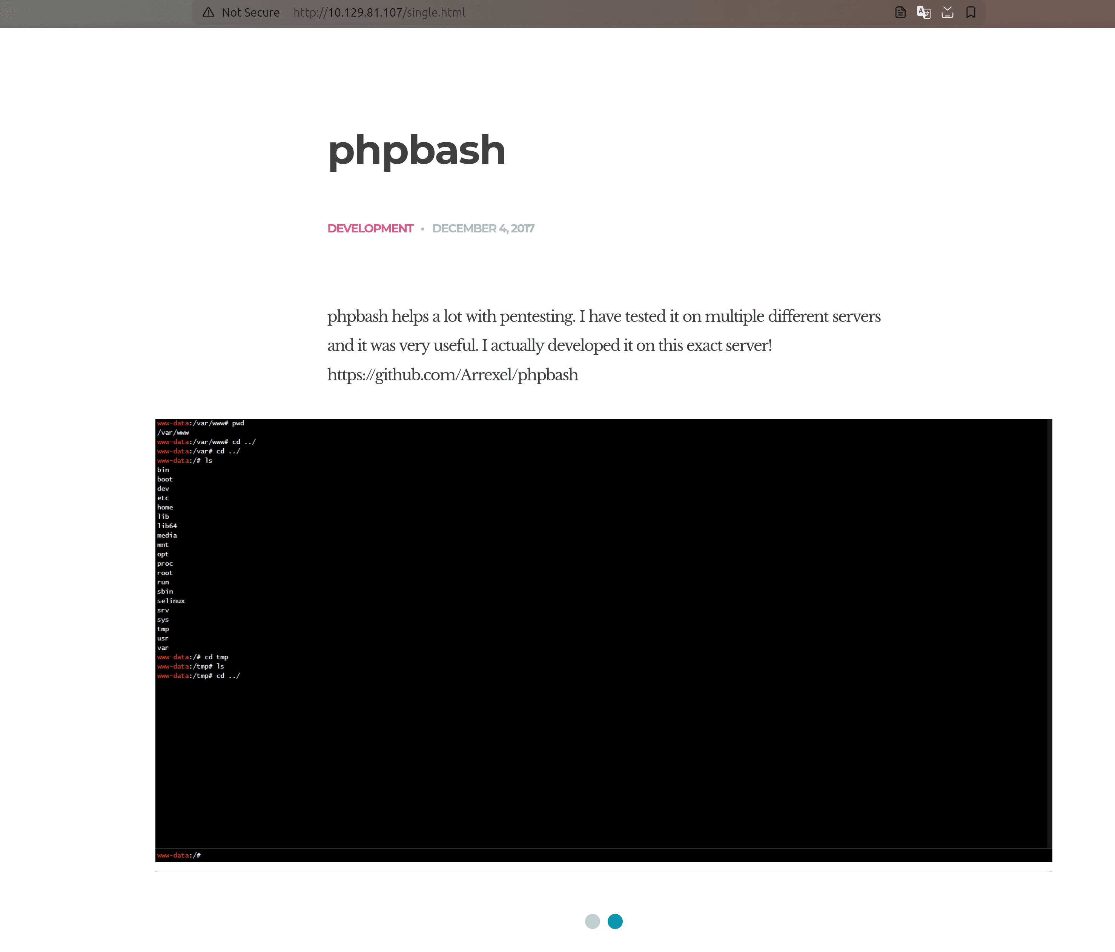
Task: Click the translate A icon in toolbar
Action: pyautogui.click(x=923, y=12)
